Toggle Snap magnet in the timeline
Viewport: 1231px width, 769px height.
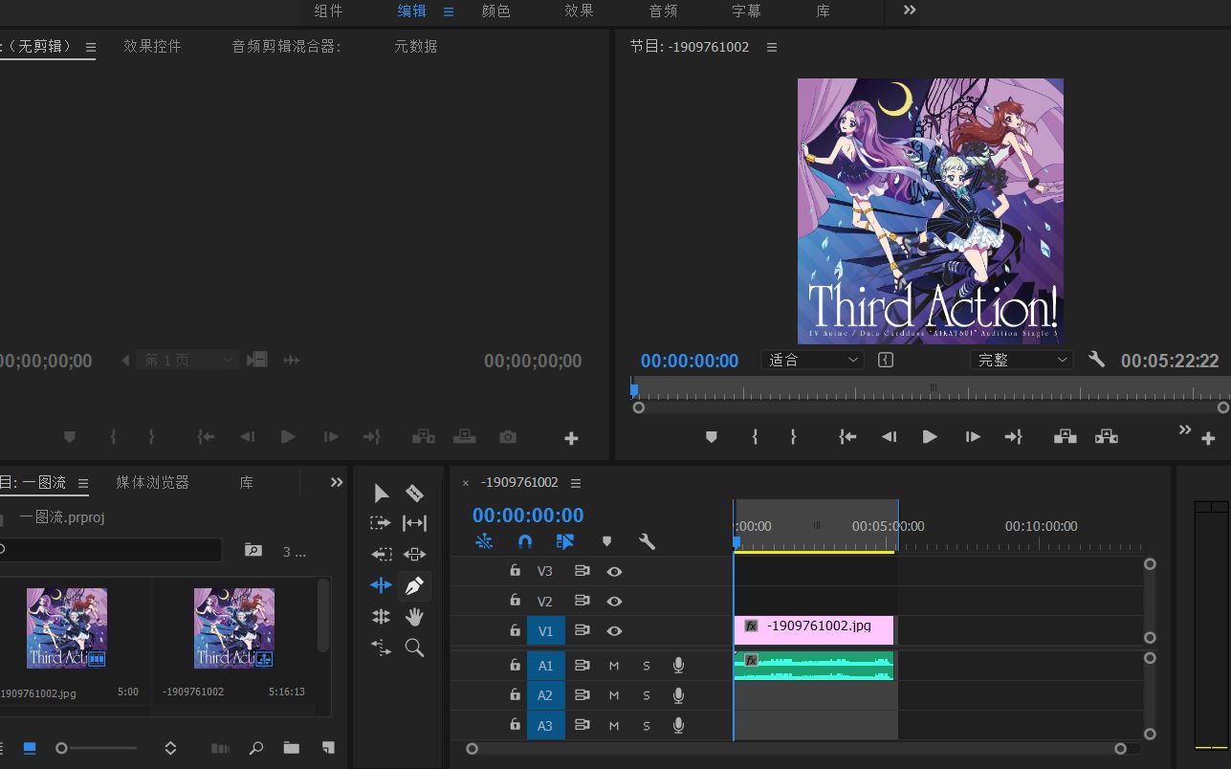525,541
